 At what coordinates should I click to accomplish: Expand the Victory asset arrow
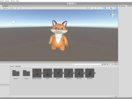84,73
